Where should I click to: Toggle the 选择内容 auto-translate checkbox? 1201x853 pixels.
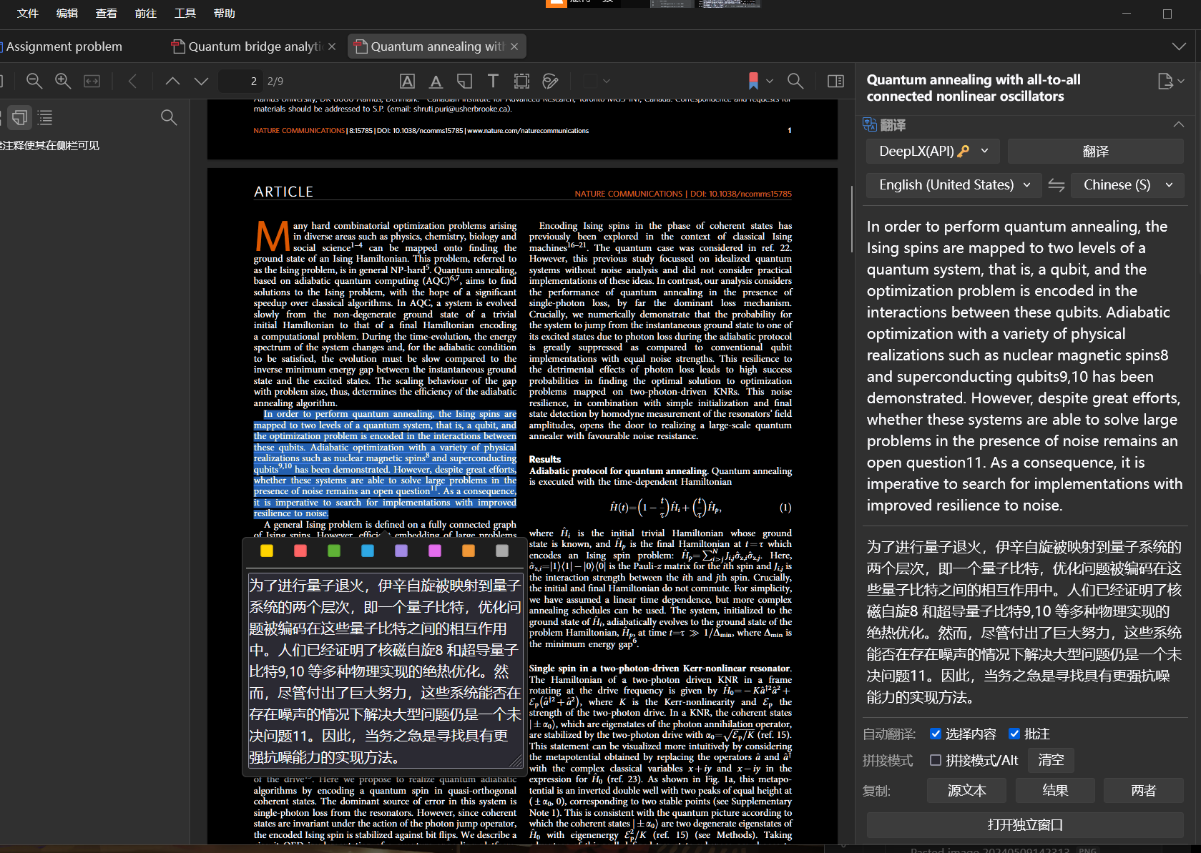[936, 734]
